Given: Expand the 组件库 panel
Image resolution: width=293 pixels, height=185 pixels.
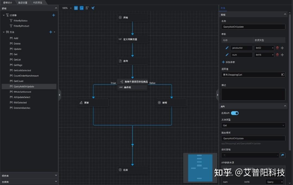Looking at the screenshot, I should coord(56,175).
